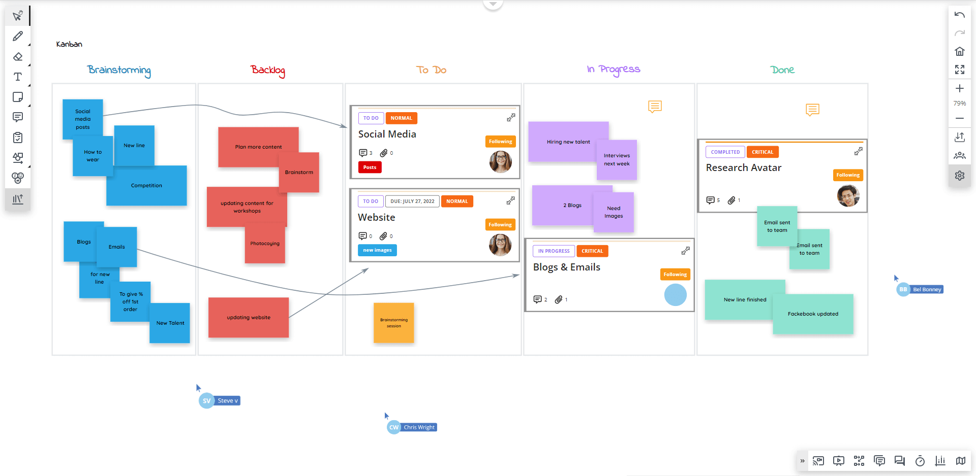This screenshot has width=976, height=476.
Task: Start screen casting from bottom toolbar
Action: 818,461
